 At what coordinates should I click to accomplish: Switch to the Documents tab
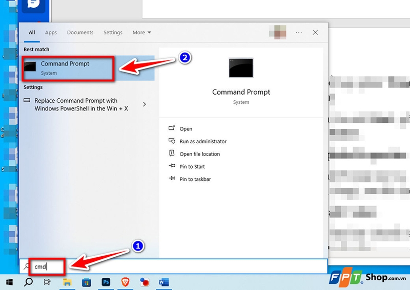80,33
